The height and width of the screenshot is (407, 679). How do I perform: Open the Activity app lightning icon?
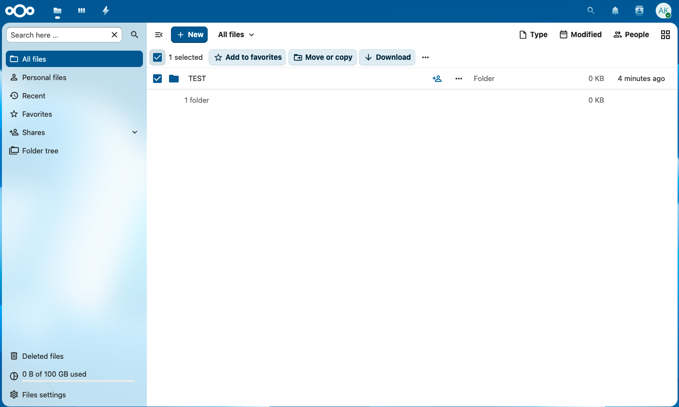pos(106,11)
